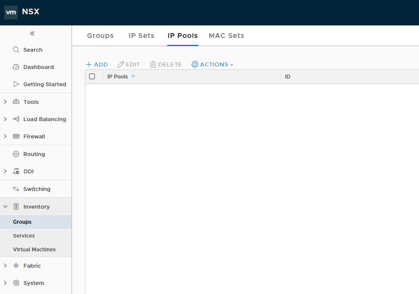419x294 pixels.
Task: Sort by the IP Pools column header
Action: [x=118, y=77]
